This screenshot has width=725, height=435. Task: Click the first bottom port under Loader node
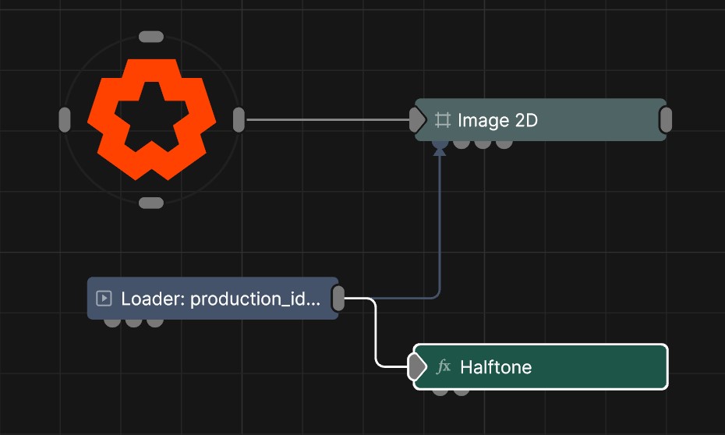[x=112, y=321]
